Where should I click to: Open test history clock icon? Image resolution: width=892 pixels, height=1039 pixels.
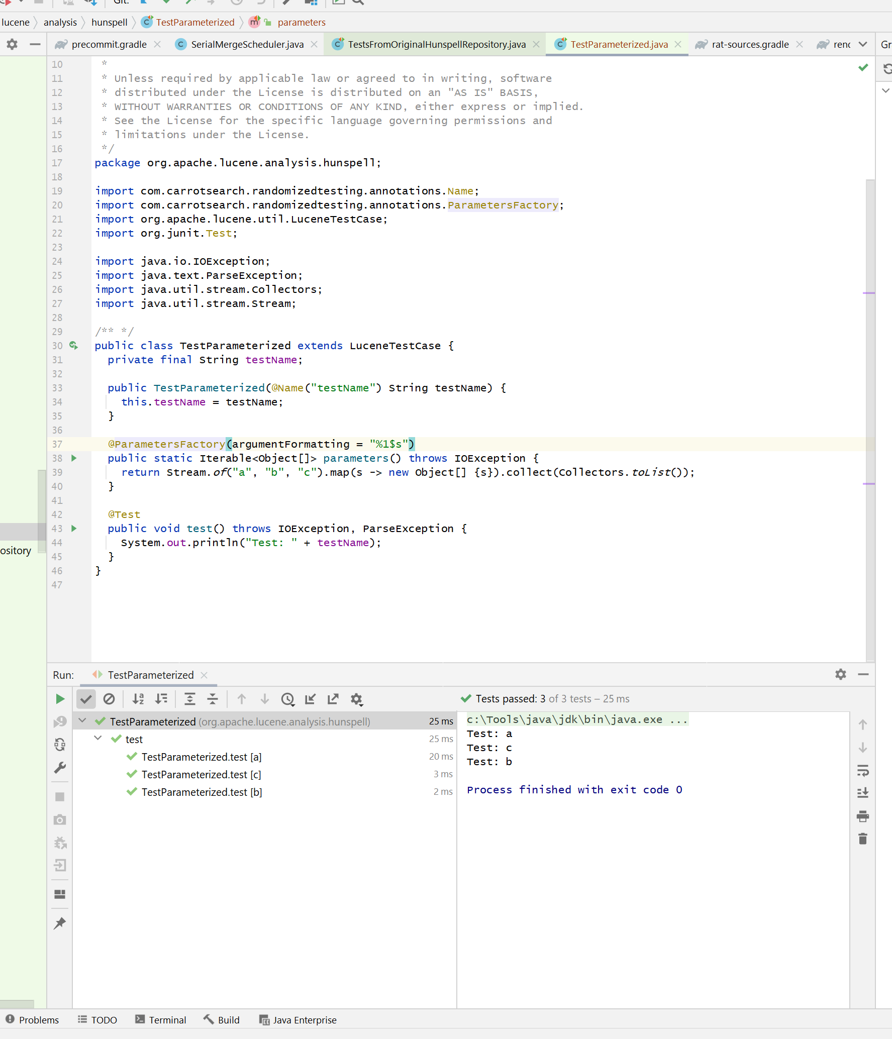click(288, 699)
